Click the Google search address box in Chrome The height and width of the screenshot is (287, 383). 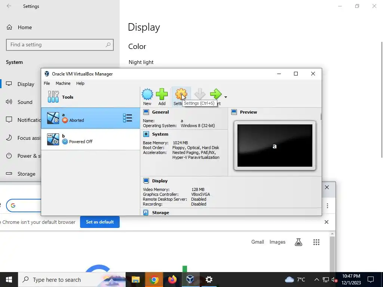[24, 206]
